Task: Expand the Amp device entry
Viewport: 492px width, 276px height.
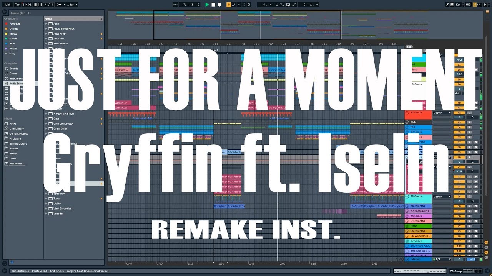Action: tap(46, 24)
